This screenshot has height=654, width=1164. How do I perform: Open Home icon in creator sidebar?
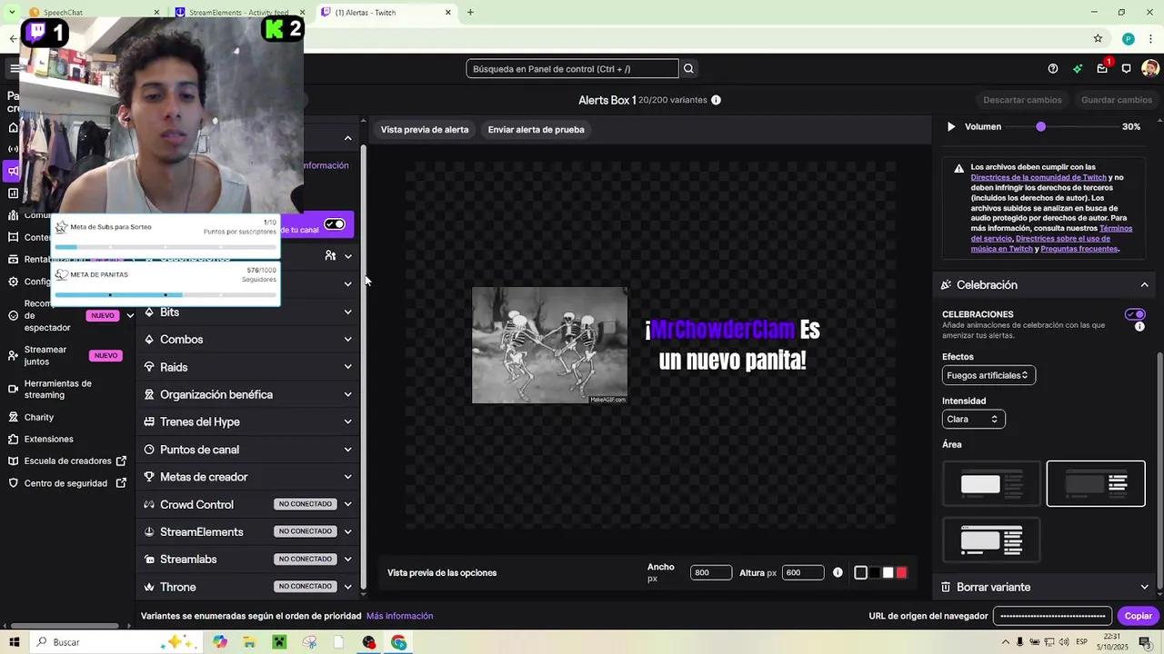13,127
